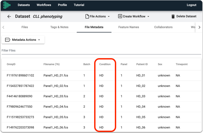203x133 pixels.
Task: Open the Datasets menu
Action: tap(24, 5)
